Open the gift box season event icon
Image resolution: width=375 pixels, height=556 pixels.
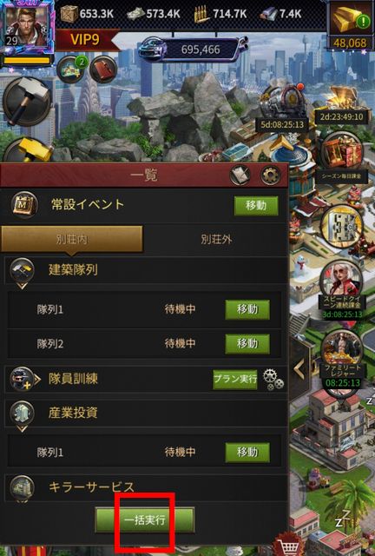click(x=341, y=155)
